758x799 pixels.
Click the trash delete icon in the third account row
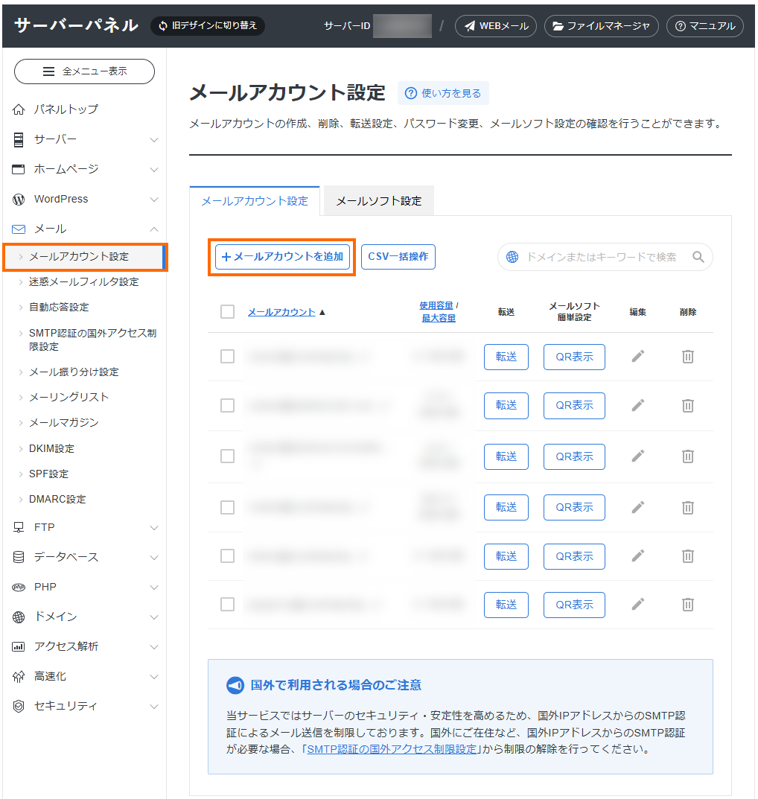(x=688, y=456)
